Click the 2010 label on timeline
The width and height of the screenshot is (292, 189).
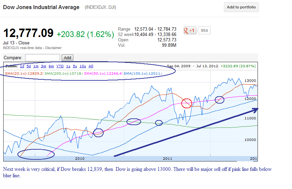click(x=80, y=158)
